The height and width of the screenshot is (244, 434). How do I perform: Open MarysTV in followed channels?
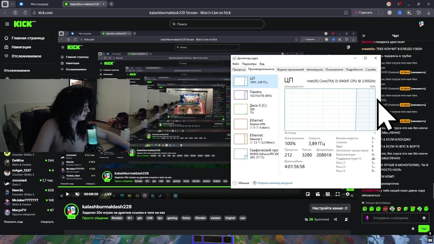coord(29,212)
